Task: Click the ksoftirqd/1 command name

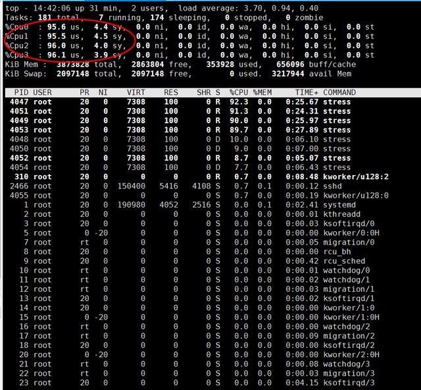Action: pos(349,298)
